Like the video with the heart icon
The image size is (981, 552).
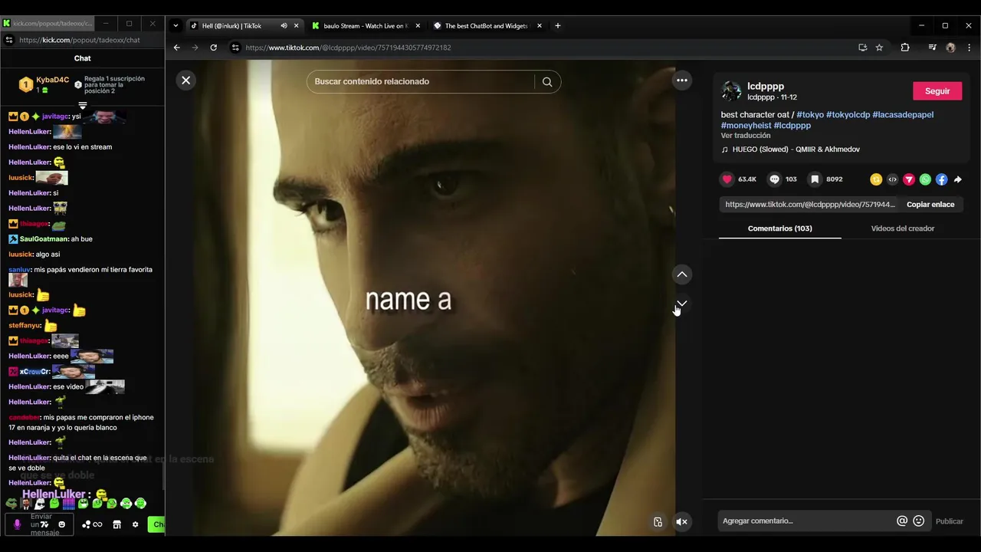(x=727, y=179)
